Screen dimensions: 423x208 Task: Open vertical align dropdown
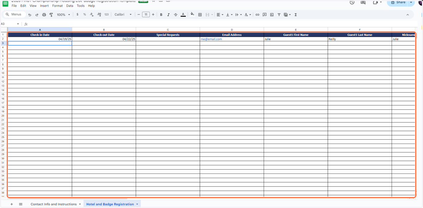229,14
